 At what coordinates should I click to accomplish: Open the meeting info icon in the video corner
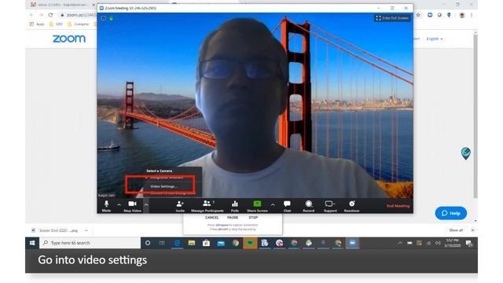[x=103, y=18]
